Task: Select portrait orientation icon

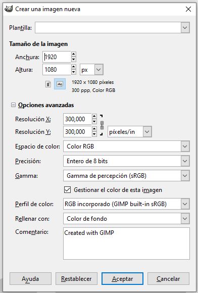Action: 48,84
